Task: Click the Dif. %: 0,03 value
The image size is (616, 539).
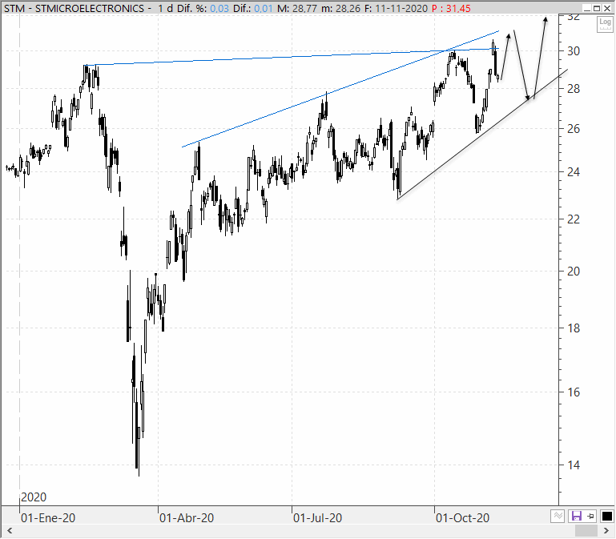Action: [203, 8]
